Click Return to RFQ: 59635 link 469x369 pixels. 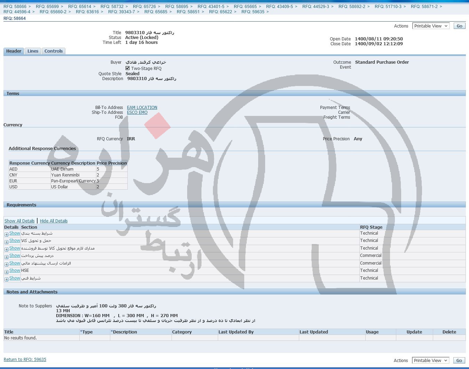[25, 360]
